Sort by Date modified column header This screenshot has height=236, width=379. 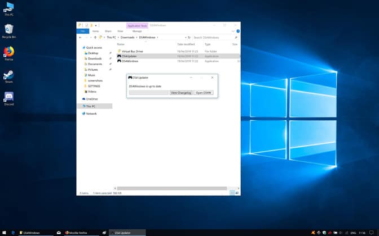[186, 44]
